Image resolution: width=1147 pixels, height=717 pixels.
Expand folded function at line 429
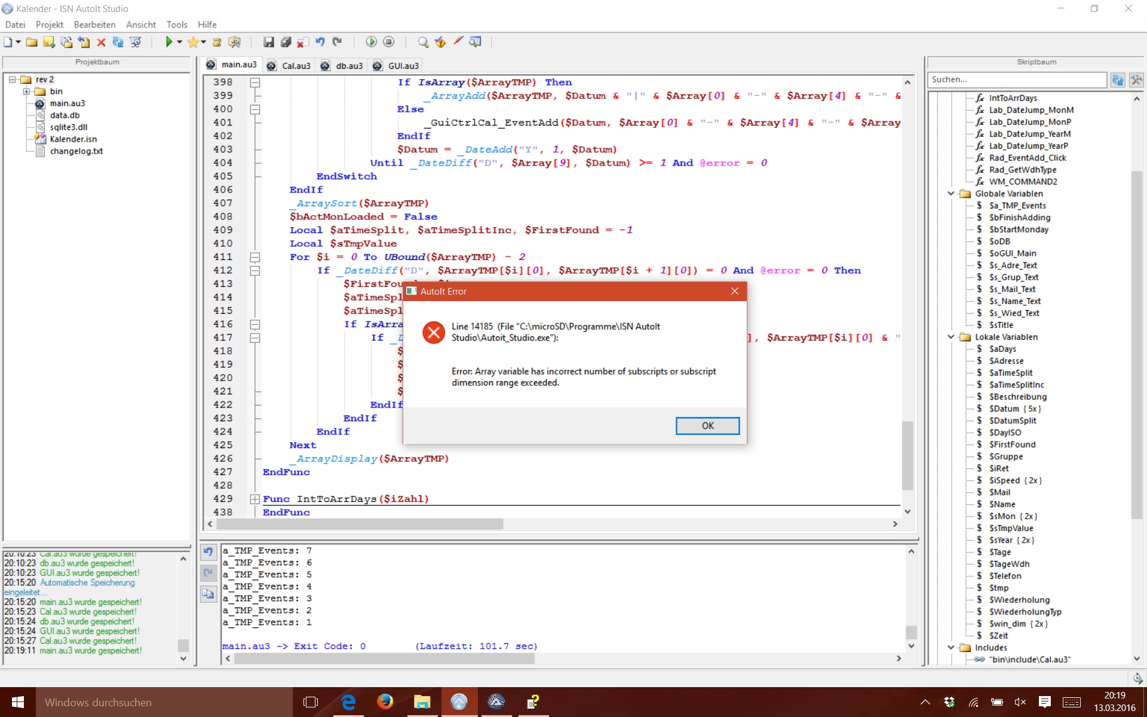pyautogui.click(x=255, y=499)
